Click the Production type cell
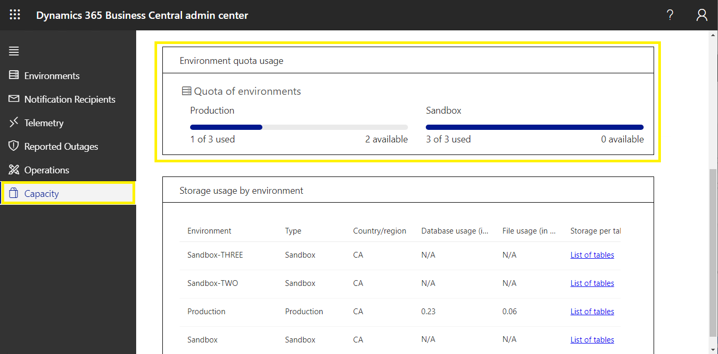718x354 pixels. pyautogui.click(x=304, y=312)
